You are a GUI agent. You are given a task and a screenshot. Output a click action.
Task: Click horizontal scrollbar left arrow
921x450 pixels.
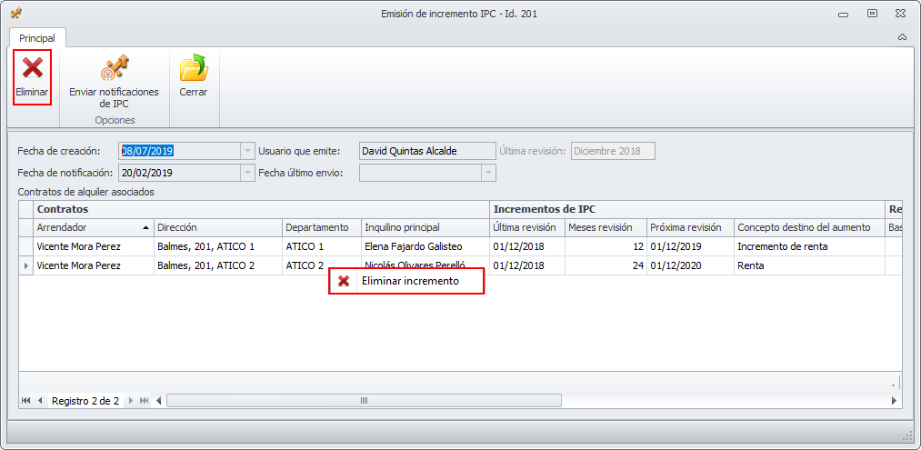pos(158,401)
